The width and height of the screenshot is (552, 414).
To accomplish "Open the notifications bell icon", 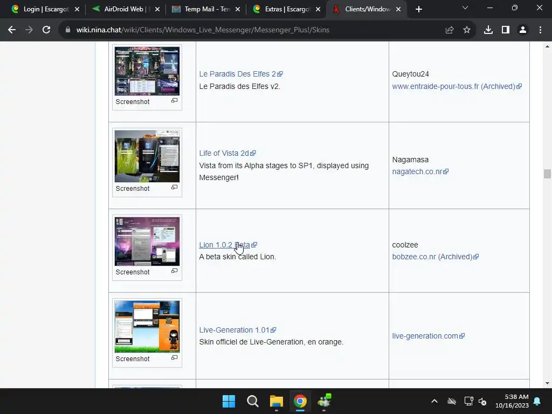I will click(537, 401).
